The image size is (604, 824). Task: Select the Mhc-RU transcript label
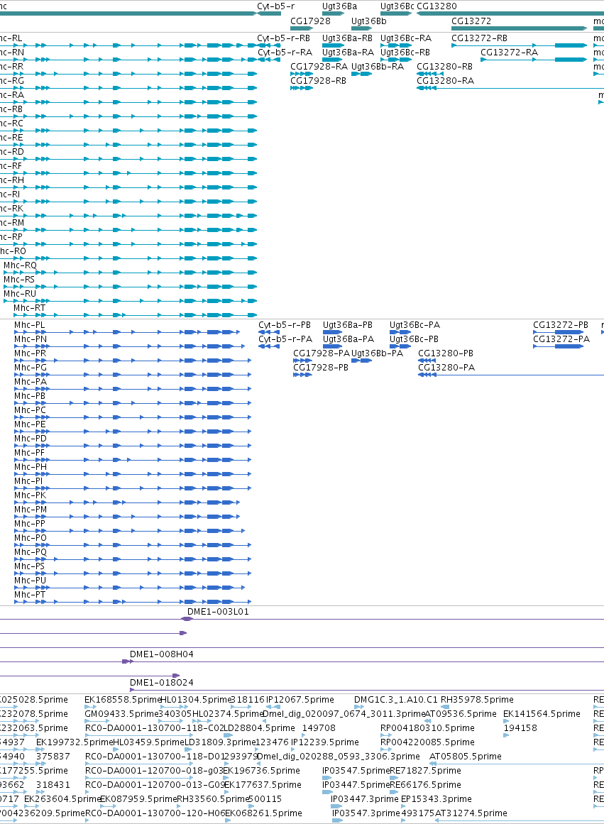[20, 294]
